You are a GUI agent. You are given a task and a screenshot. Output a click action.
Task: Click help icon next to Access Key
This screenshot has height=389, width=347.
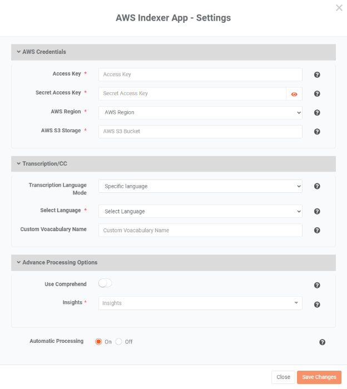(x=317, y=74)
